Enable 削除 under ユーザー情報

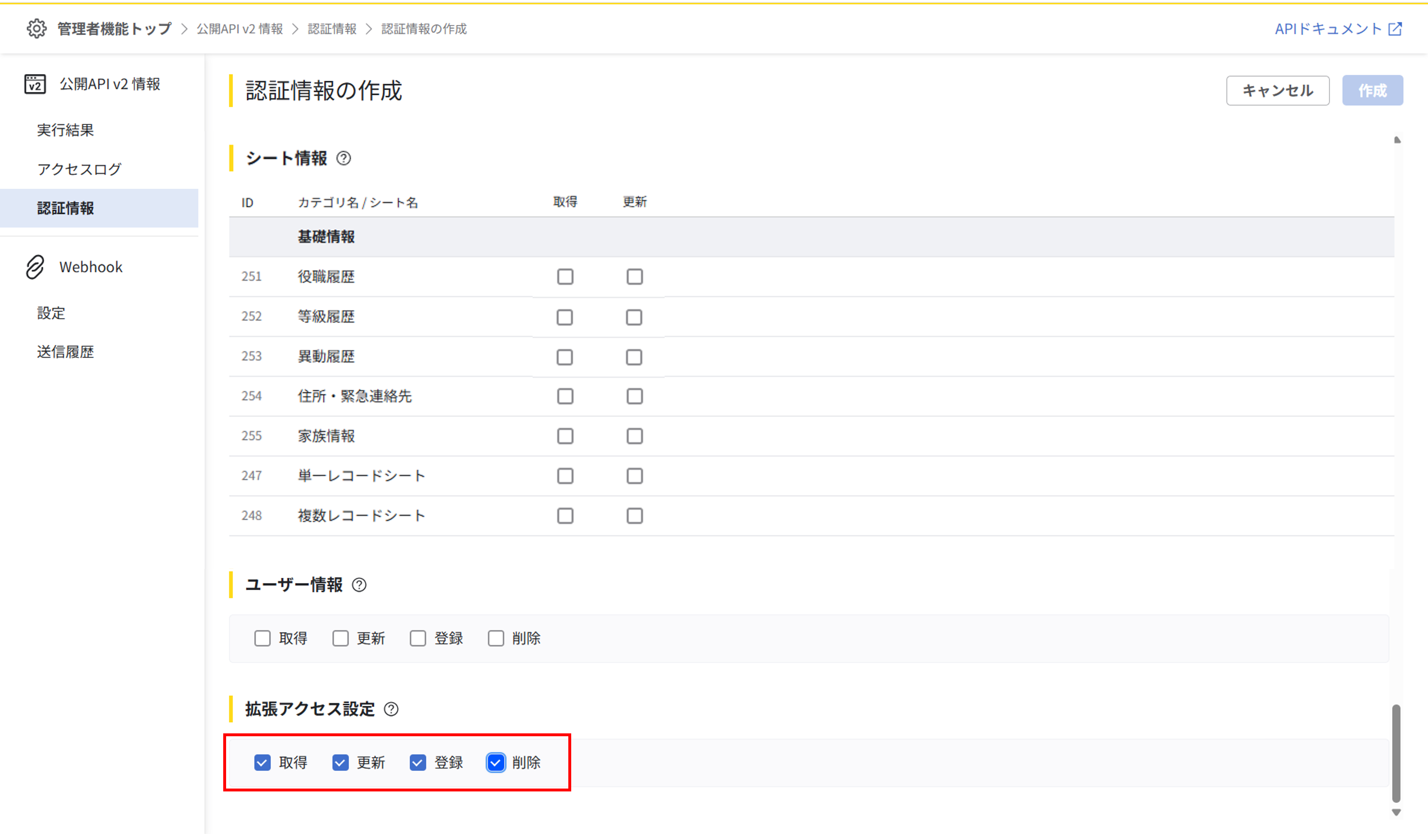pyautogui.click(x=496, y=638)
